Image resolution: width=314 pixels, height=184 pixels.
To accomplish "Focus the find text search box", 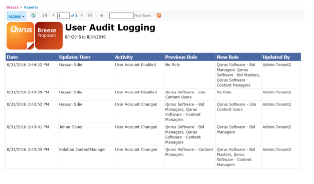I will (x=121, y=15).
